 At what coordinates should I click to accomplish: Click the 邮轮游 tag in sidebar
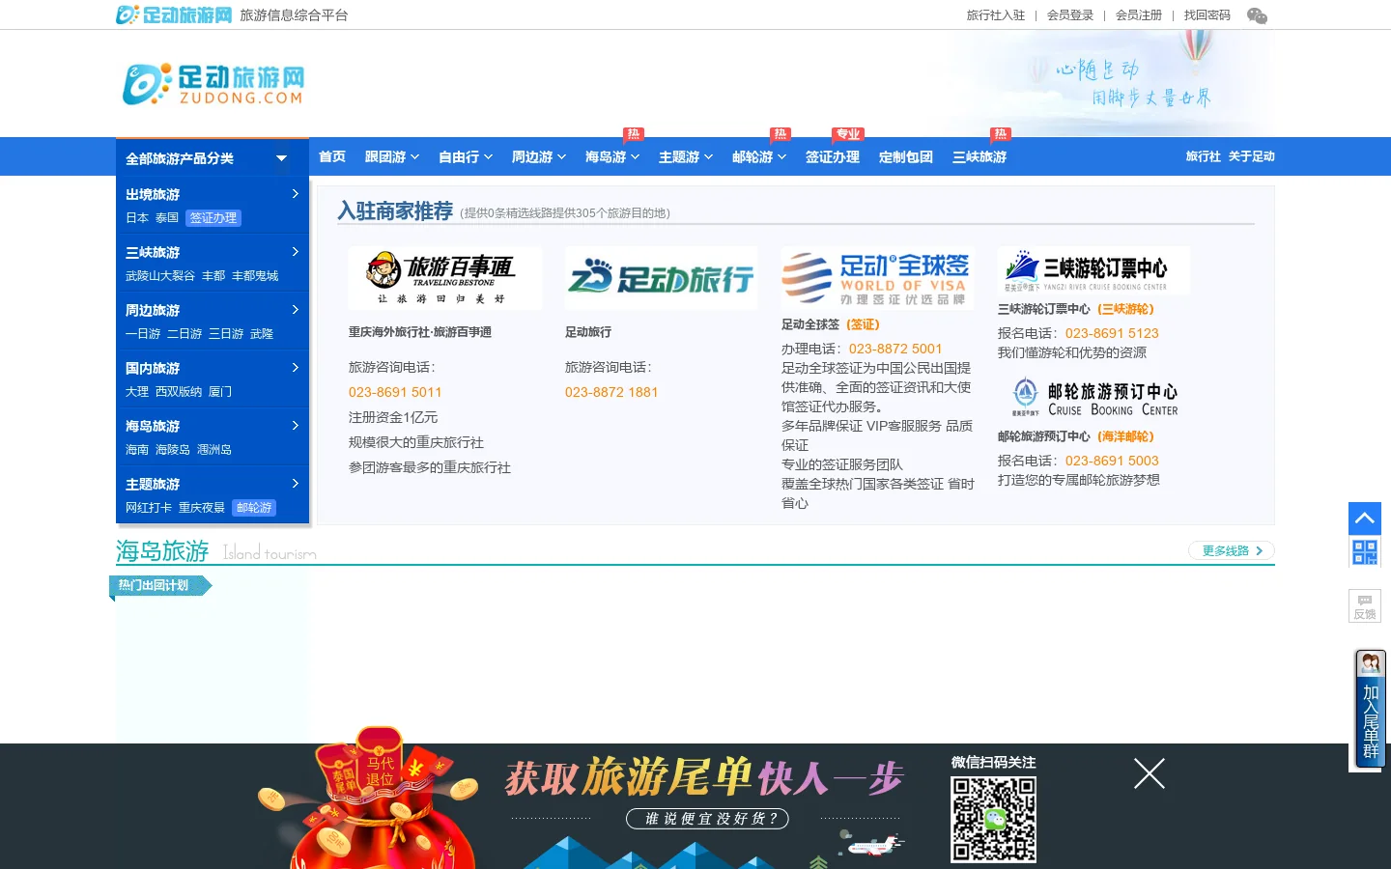(x=254, y=508)
